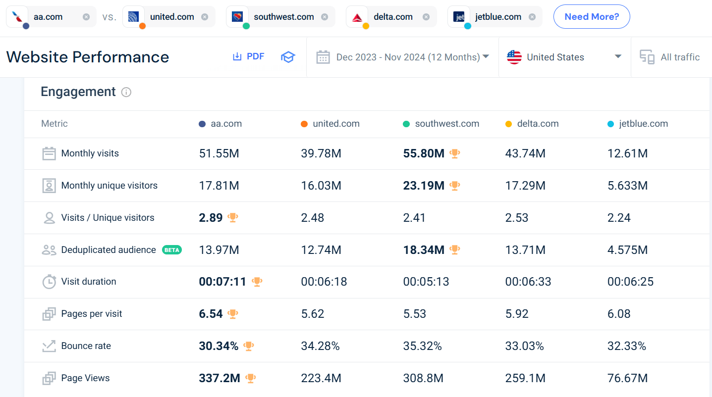This screenshot has height=397, width=712.
Task: Download the report as PDF
Action: (x=248, y=56)
